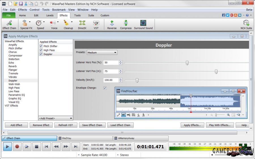Open the Window menu
The image size is (255, 159).
(83, 10)
